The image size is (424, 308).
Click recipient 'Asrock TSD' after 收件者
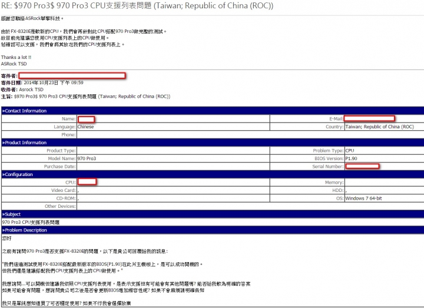coord(31,90)
